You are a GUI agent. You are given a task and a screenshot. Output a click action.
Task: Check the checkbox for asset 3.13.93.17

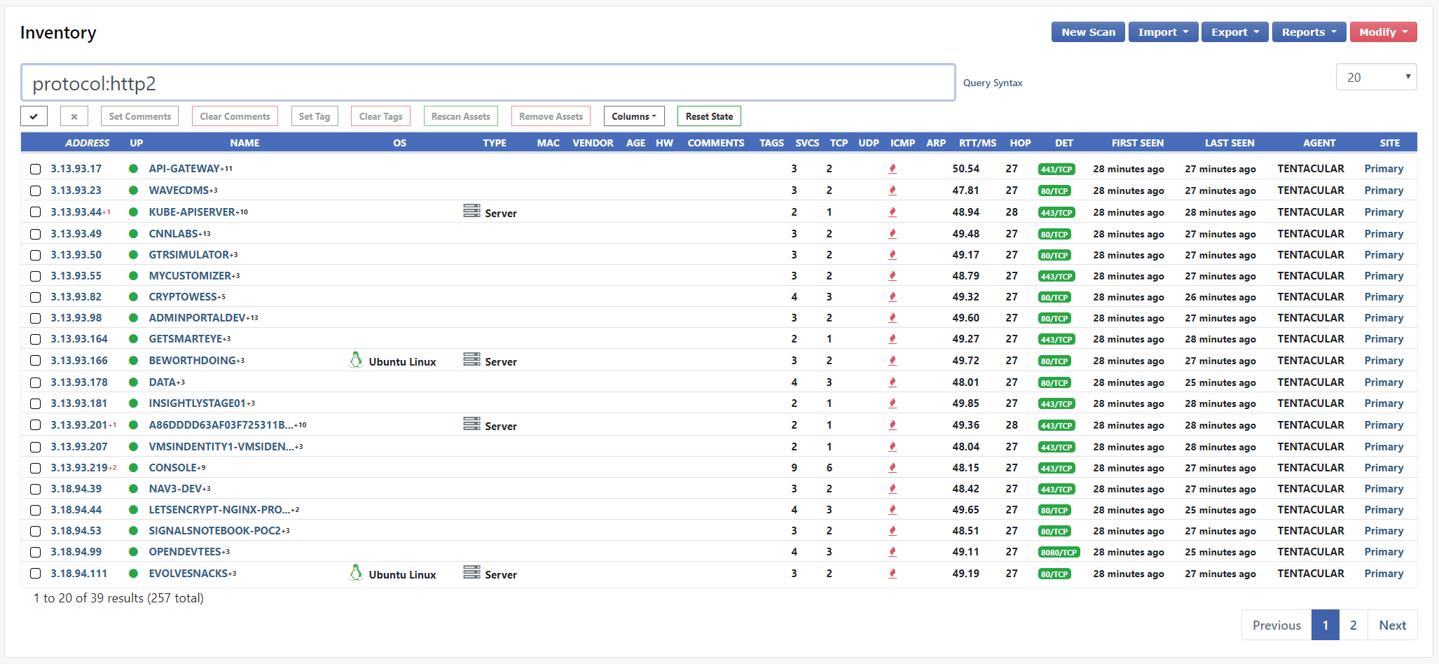[36, 169]
